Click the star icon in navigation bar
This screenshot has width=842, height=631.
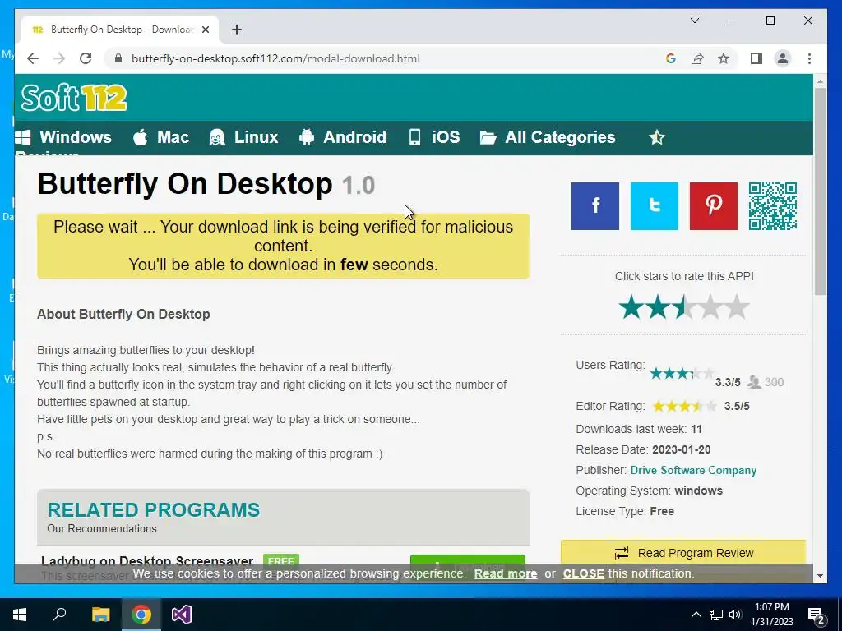pyautogui.click(x=657, y=138)
